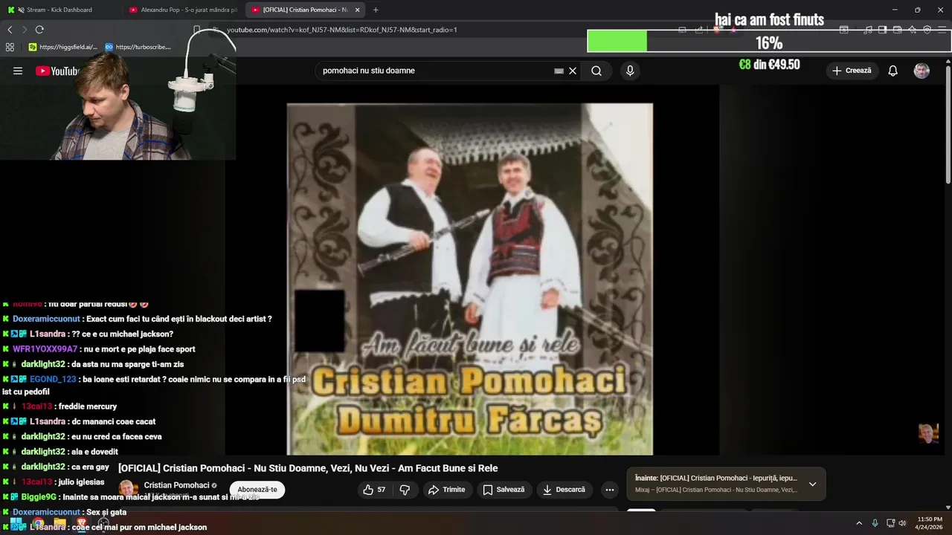This screenshot has height=535, width=952.
Task: Open Brave browser from the taskbar
Action: point(81,525)
